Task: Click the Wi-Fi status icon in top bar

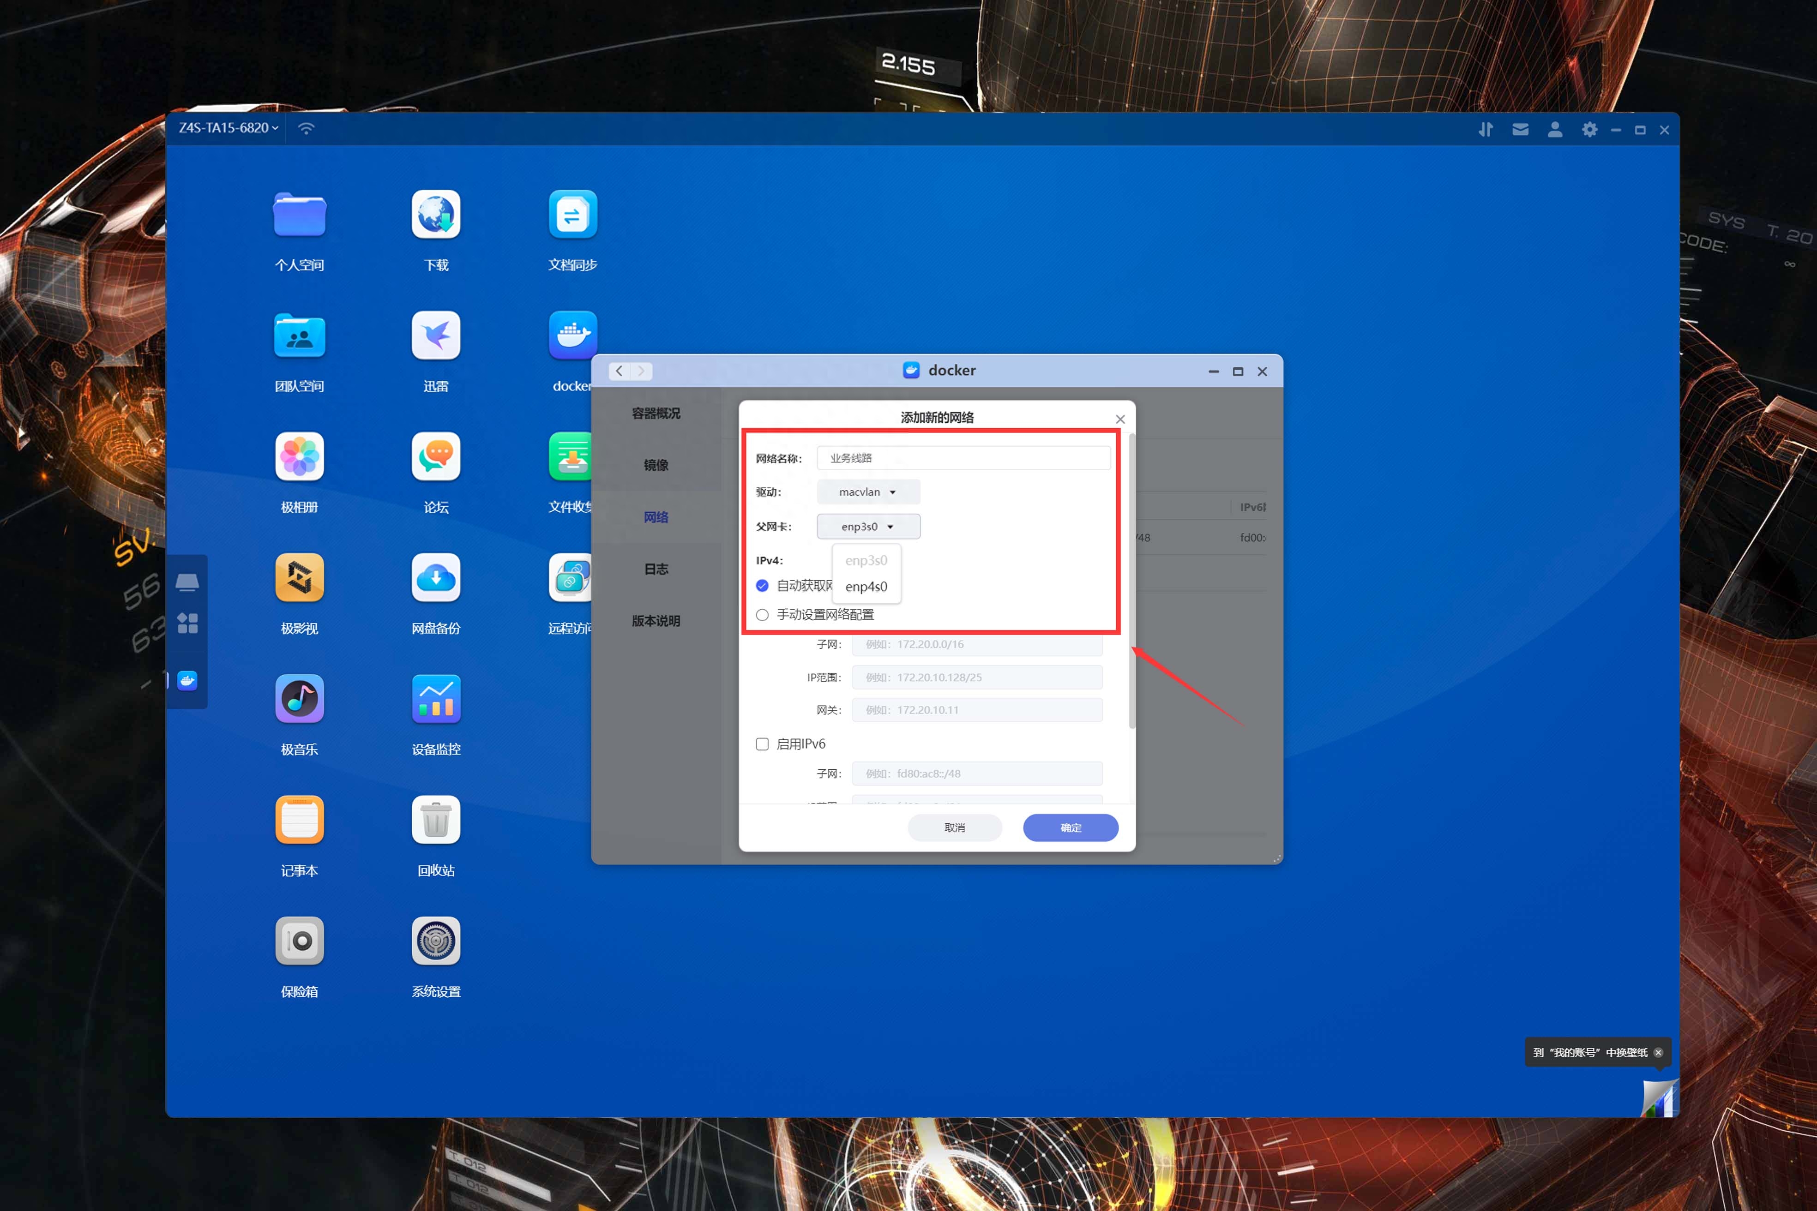Action: click(306, 128)
